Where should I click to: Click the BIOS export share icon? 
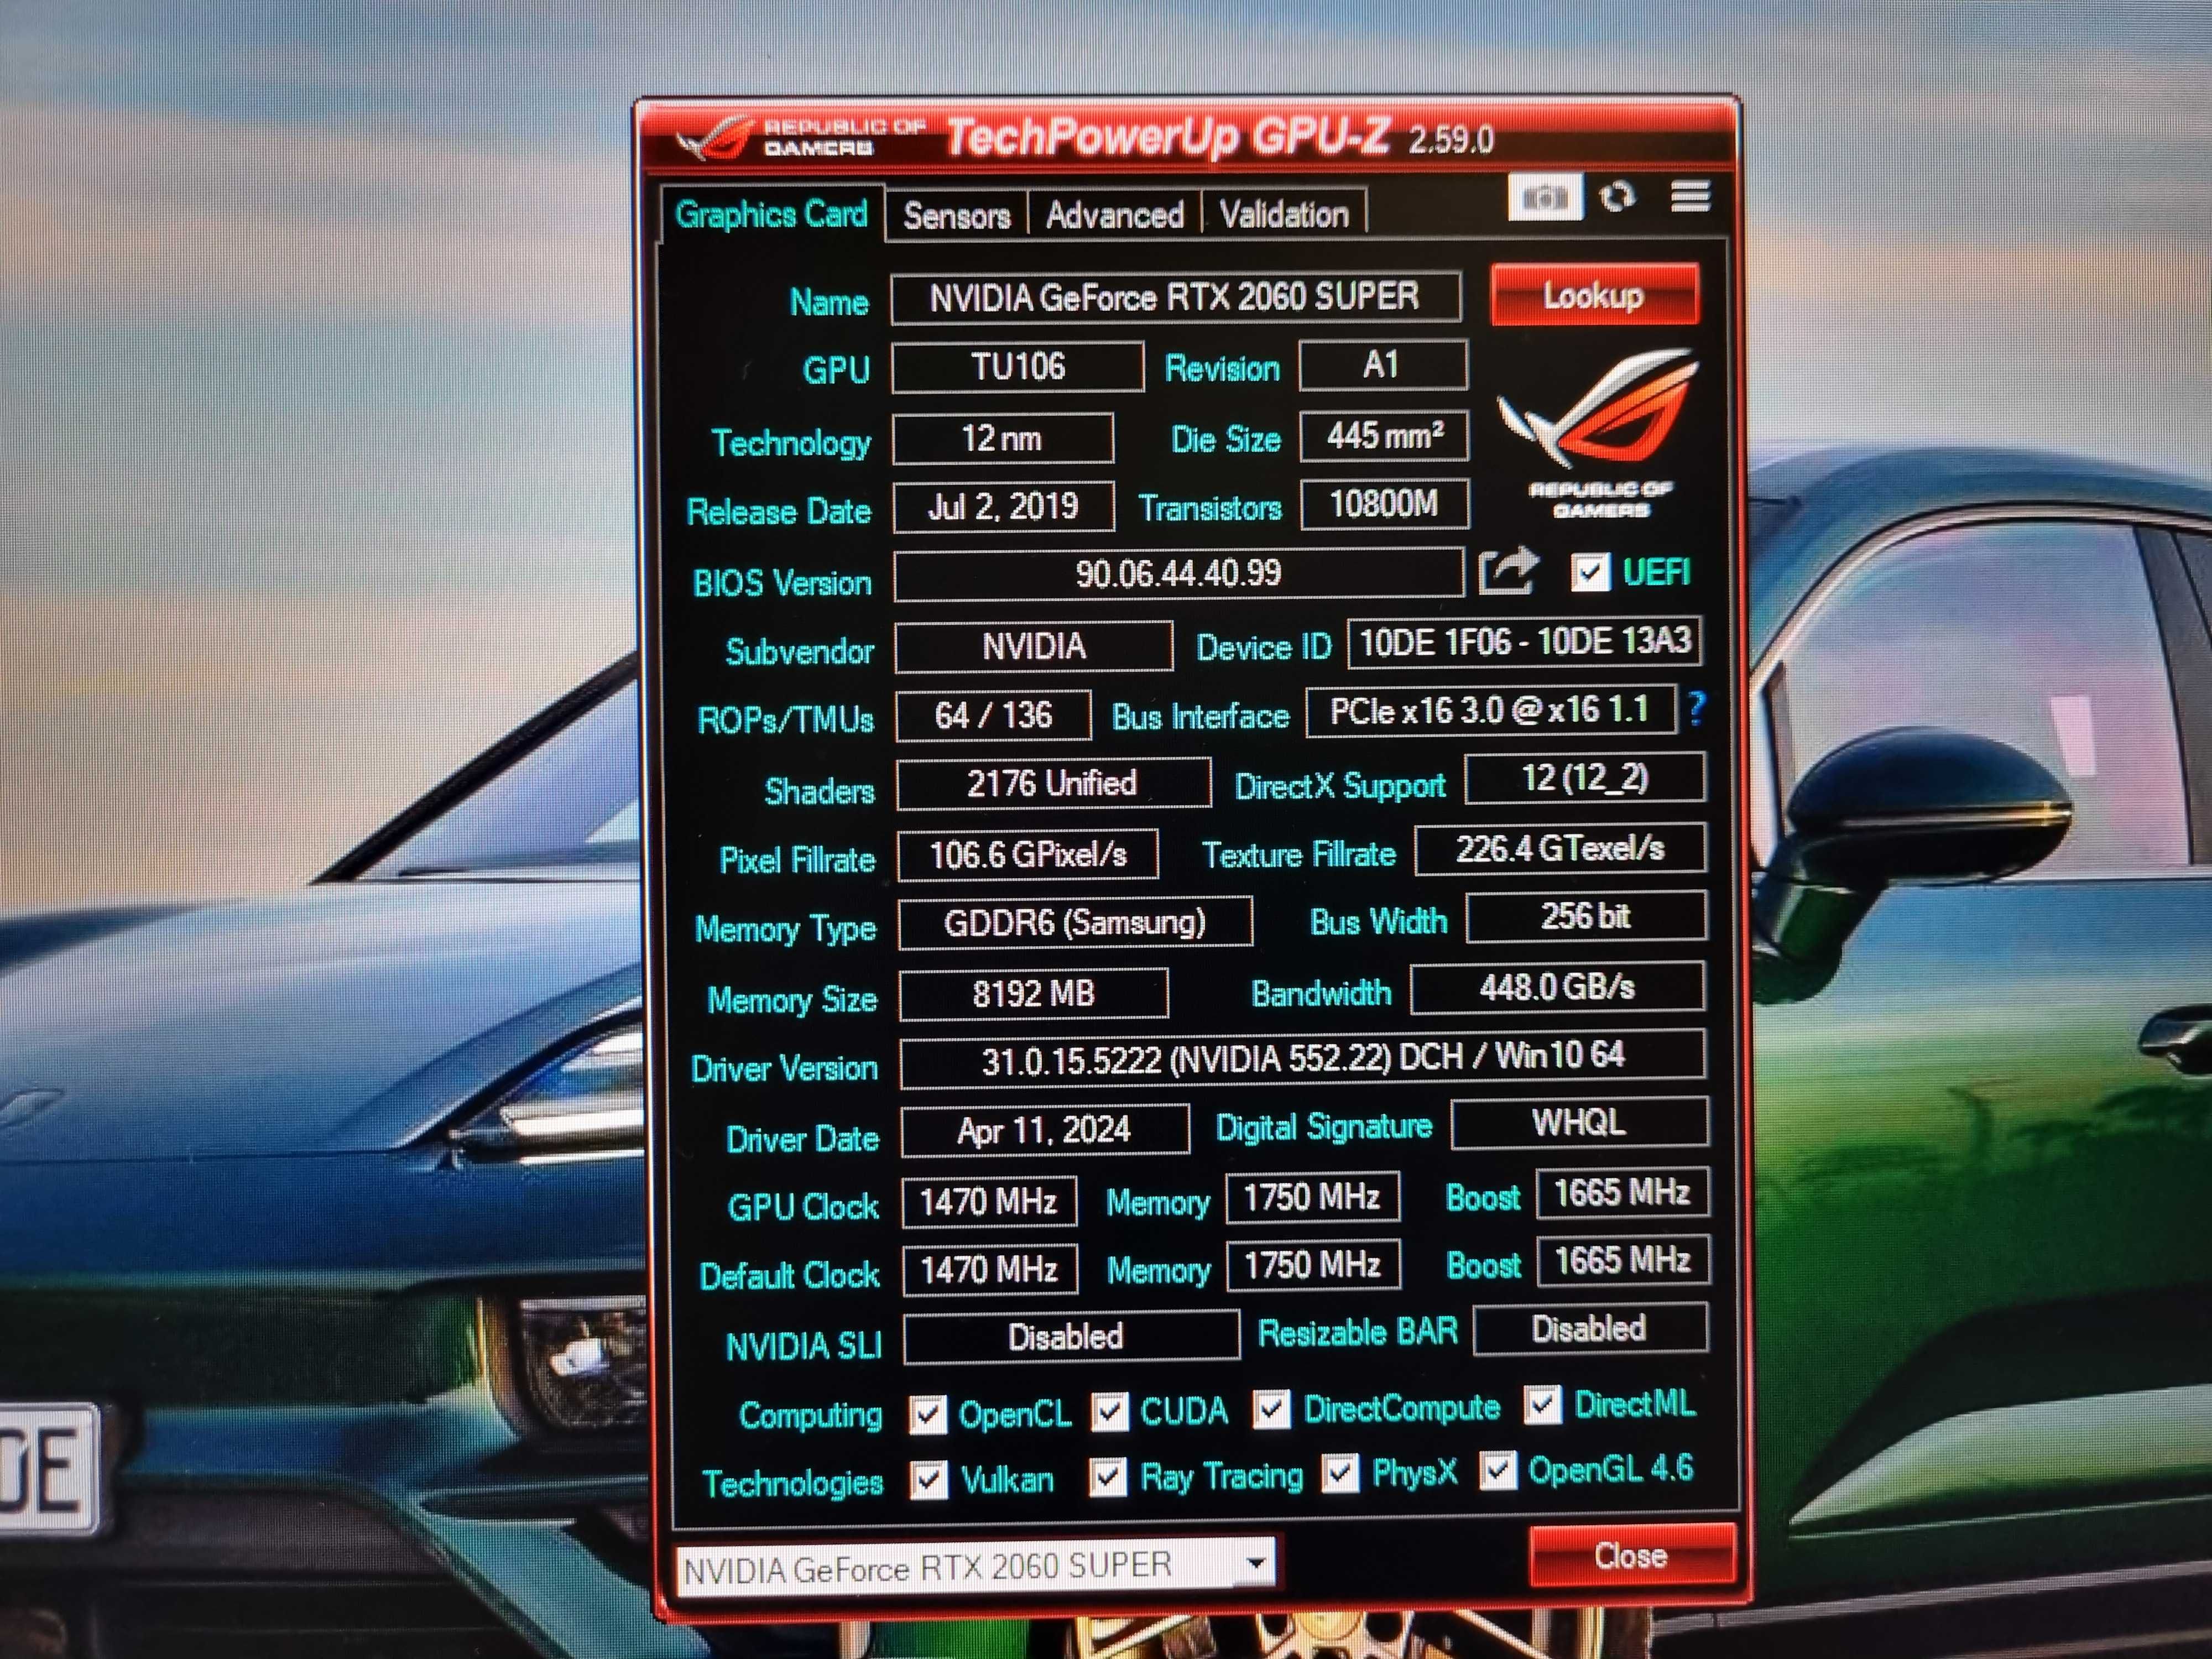point(1508,572)
